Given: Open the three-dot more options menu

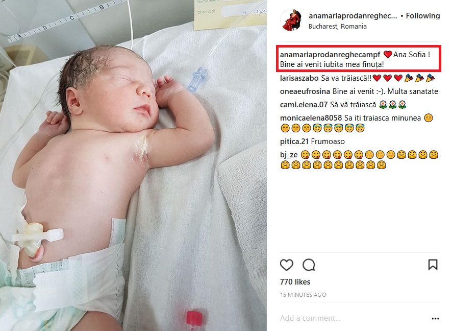Looking at the screenshot, I should pyautogui.click(x=435, y=319).
